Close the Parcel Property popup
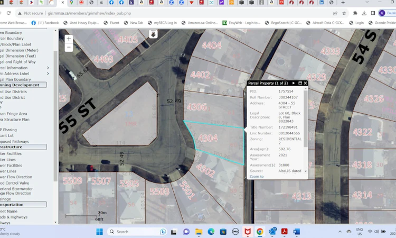This screenshot has width=396, height=238. click(305, 83)
